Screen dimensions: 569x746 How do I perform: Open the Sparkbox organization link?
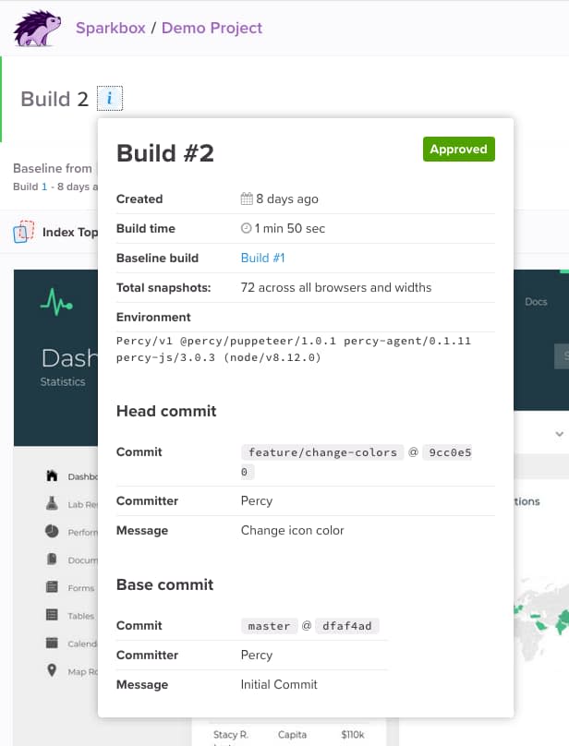coord(111,28)
